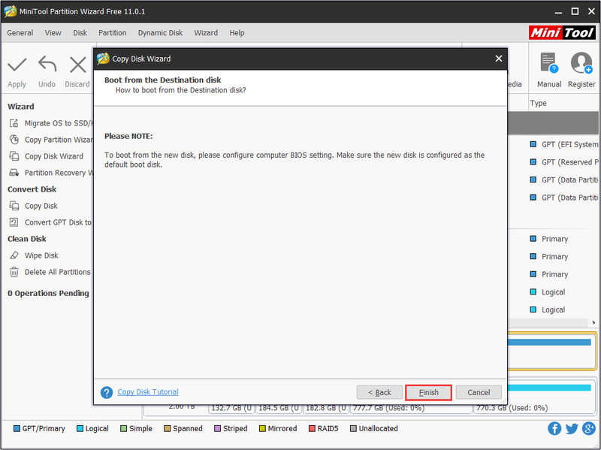
Task: Open the Wizard menu
Action: pyautogui.click(x=206, y=33)
